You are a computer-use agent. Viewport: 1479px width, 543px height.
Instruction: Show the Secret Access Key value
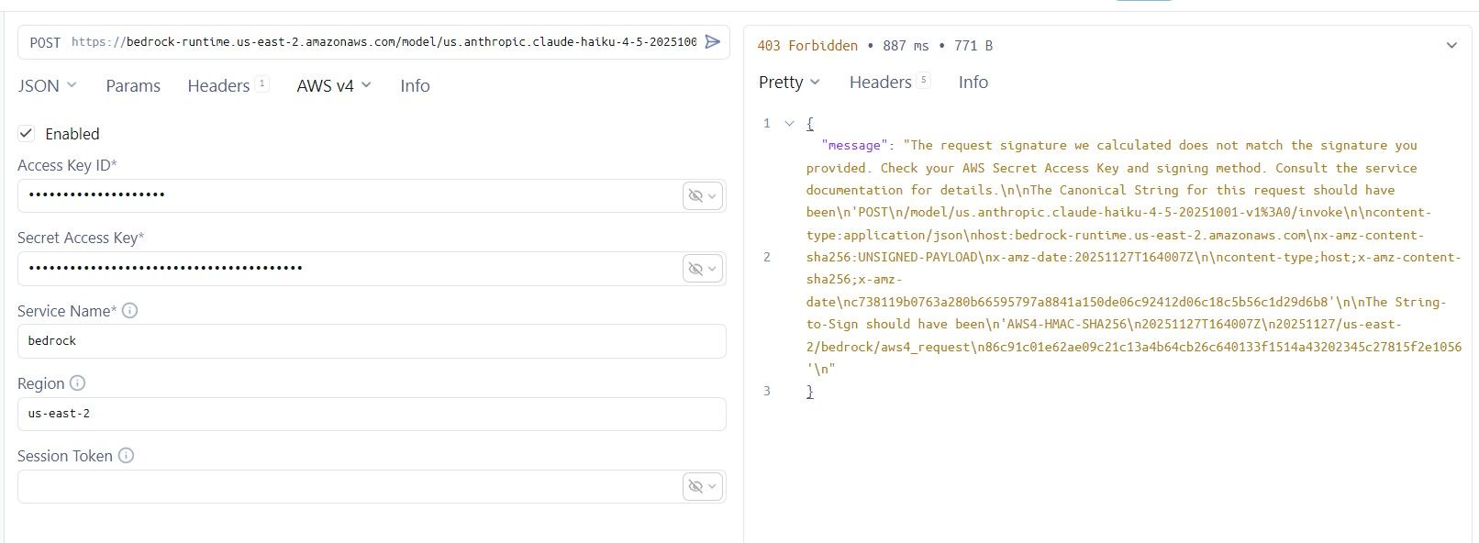coord(696,269)
